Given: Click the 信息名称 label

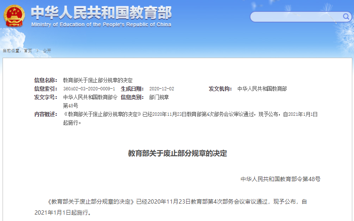Looking at the screenshot, I should (46, 80).
